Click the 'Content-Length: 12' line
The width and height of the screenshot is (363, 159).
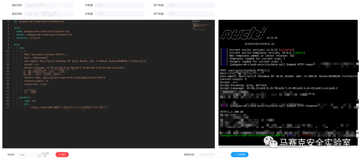[x=36, y=81]
